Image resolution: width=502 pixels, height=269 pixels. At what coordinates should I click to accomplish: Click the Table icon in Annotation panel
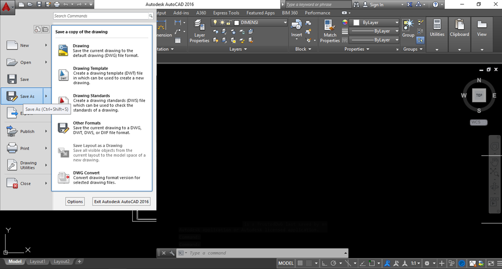click(178, 40)
